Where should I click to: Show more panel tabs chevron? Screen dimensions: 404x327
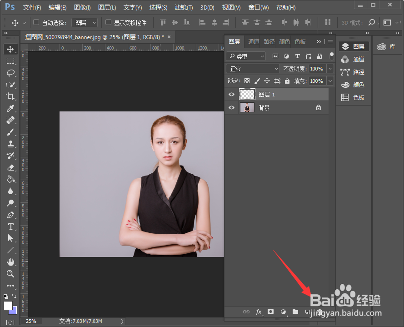point(319,41)
